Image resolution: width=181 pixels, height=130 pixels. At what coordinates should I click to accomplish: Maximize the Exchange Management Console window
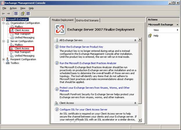tap(174, 3)
